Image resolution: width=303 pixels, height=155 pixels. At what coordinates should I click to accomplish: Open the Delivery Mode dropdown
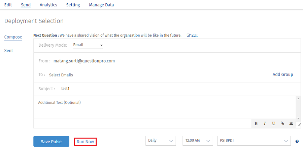88,45
